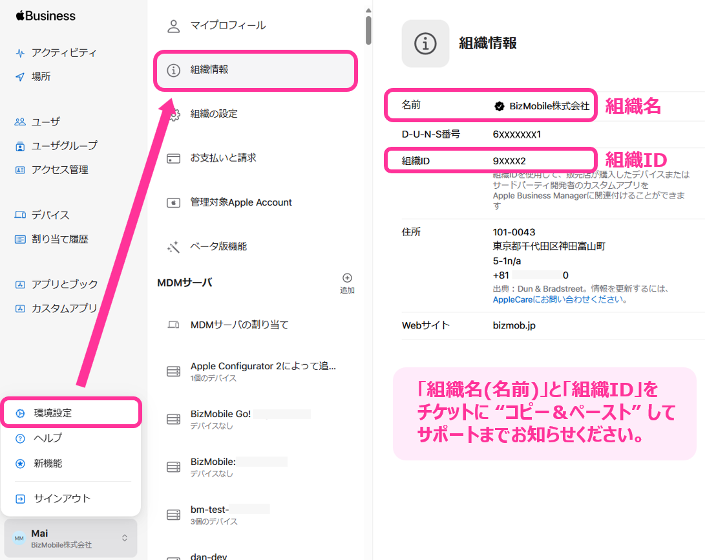This screenshot has height=560, width=727.
Task: Click the マイプロフィール person icon
Action: (173, 26)
